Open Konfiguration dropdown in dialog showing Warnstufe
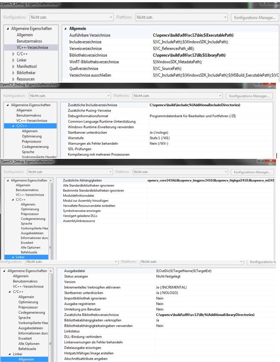280x362 pixels. pyautogui.click(x=70, y=96)
